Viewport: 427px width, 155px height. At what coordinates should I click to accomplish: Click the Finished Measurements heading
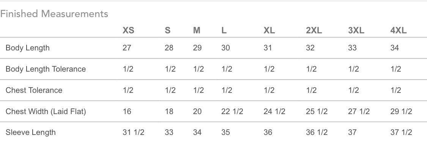54,14
